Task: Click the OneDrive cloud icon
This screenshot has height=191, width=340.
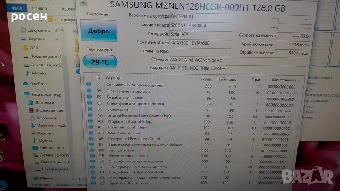Action: (x=25, y=84)
